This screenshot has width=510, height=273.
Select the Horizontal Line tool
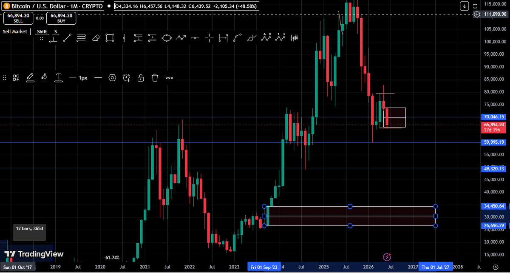[x=195, y=38]
